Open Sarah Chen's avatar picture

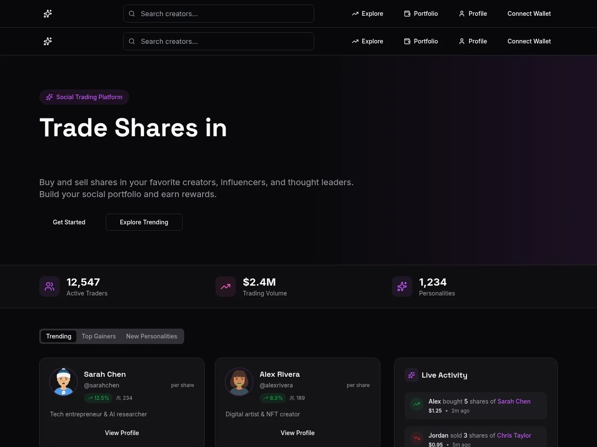point(64,382)
